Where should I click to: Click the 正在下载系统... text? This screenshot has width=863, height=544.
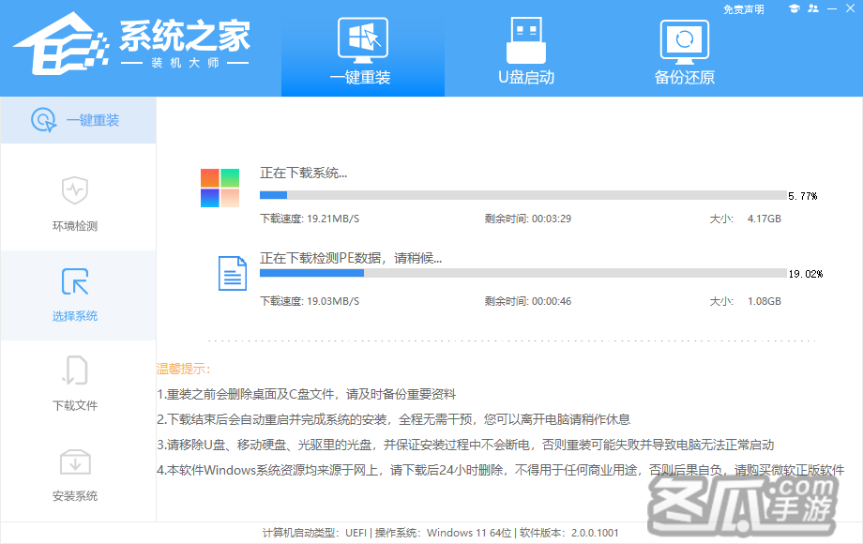(303, 174)
